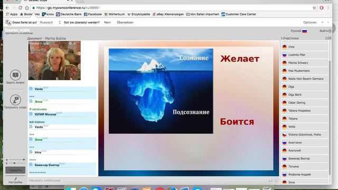
Task: Open the Facebook bookmark
Action: (x=93, y=14)
